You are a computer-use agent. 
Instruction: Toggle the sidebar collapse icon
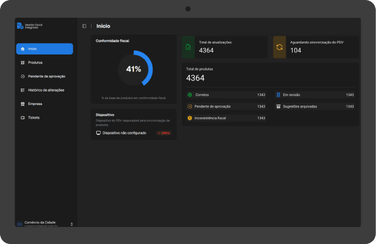click(x=84, y=26)
